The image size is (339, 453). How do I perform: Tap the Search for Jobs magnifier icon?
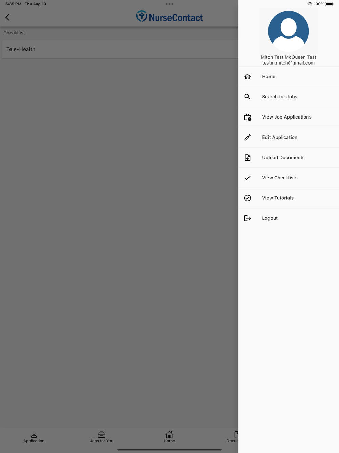click(247, 97)
